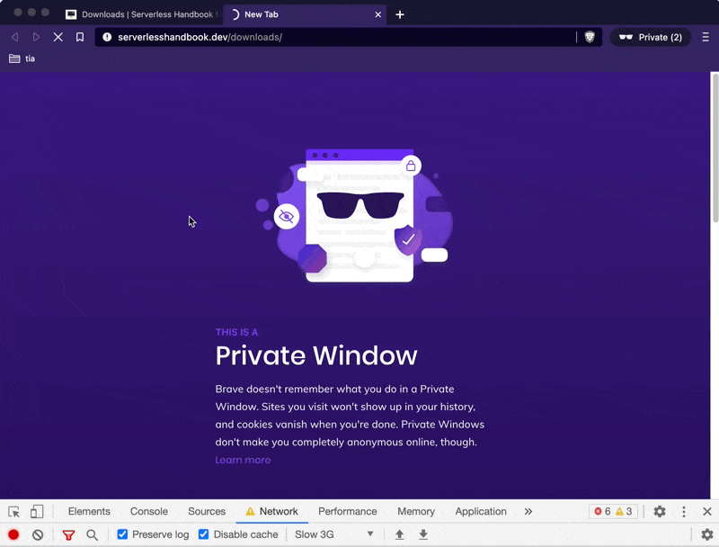Screen dimensions: 719x547
Task: Uncheck Preserve log
Action: pyautogui.click(x=122, y=534)
